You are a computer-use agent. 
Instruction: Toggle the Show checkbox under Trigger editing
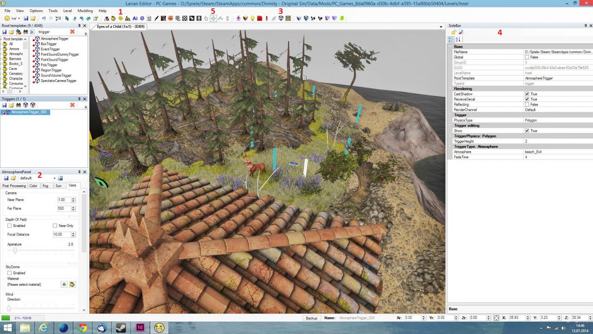tap(527, 131)
